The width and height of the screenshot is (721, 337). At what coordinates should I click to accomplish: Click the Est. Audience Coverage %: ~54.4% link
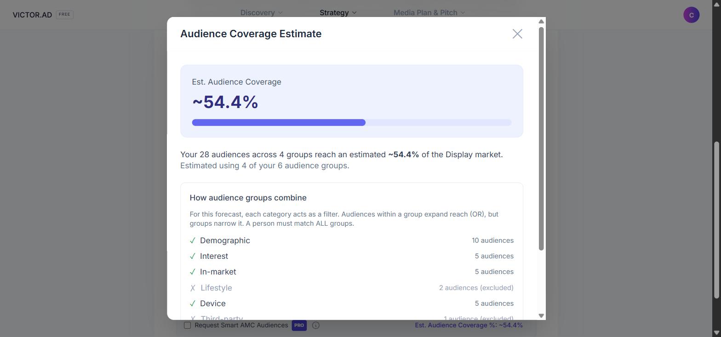[469, 325]
